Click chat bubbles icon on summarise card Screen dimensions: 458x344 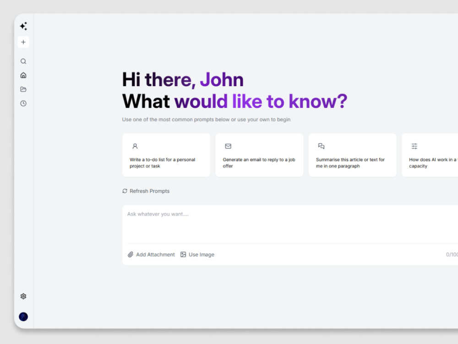coord(322,146)
